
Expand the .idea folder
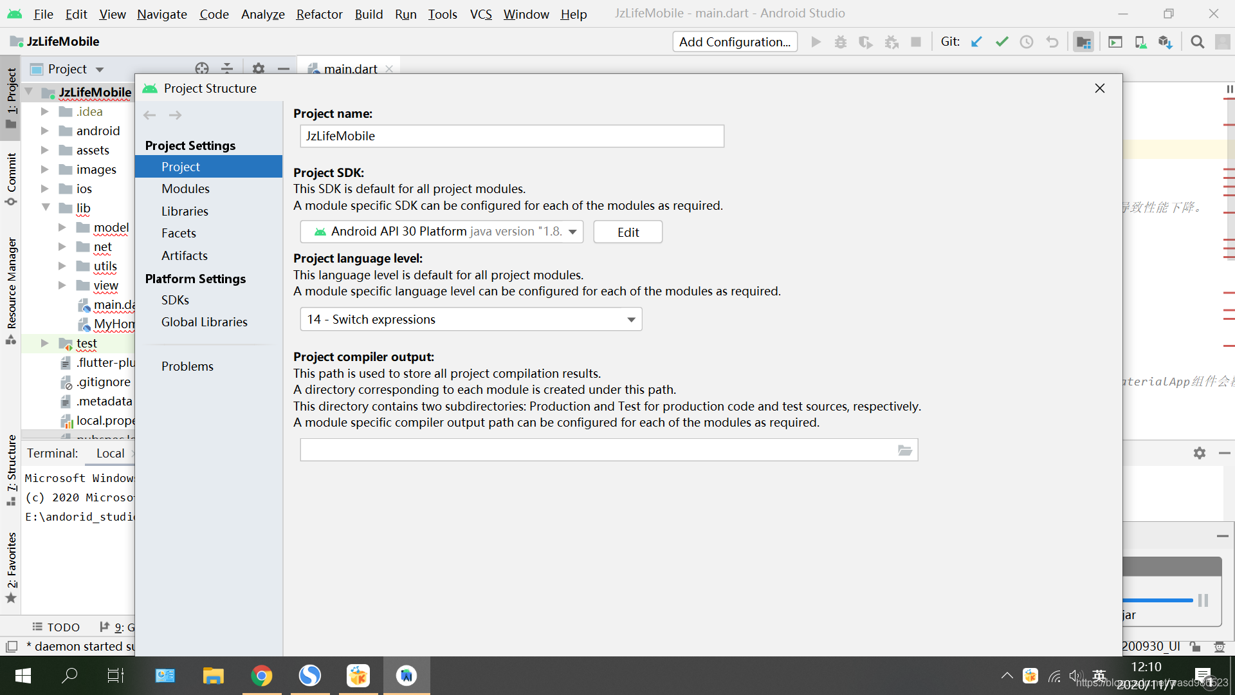[x=44, y=111]
